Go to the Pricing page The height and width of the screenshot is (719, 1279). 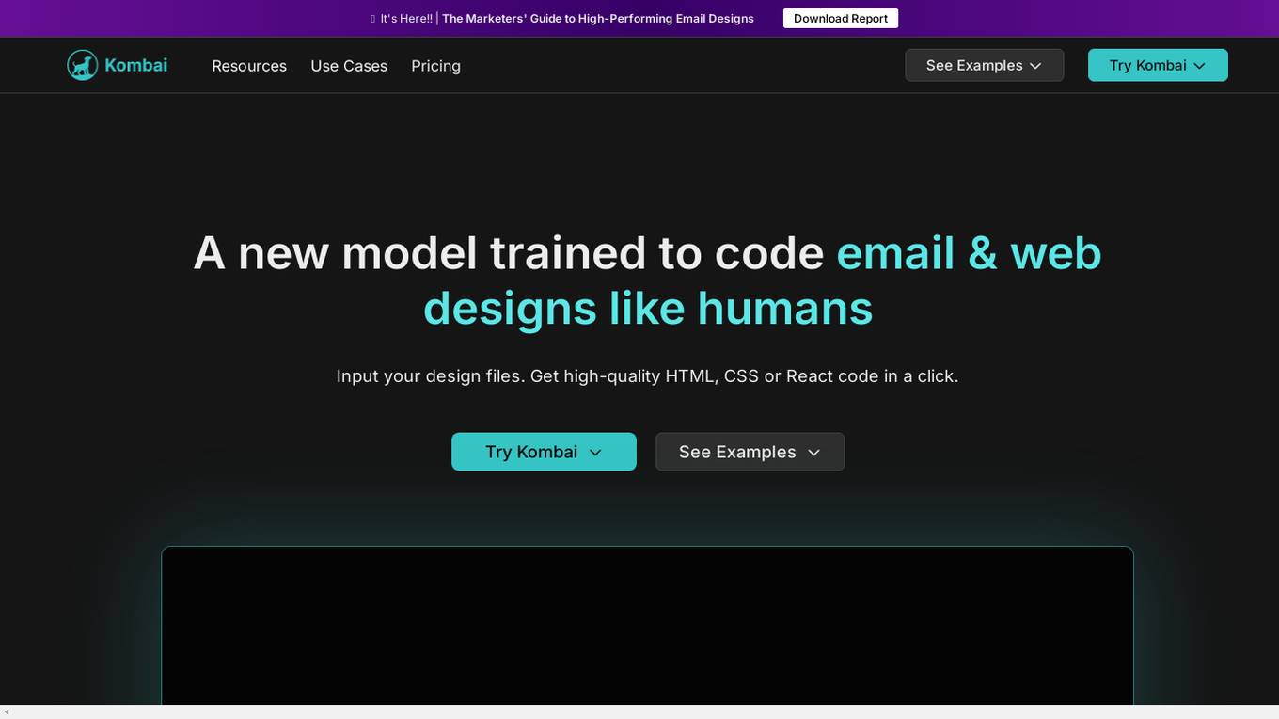[x=435, y=66]
